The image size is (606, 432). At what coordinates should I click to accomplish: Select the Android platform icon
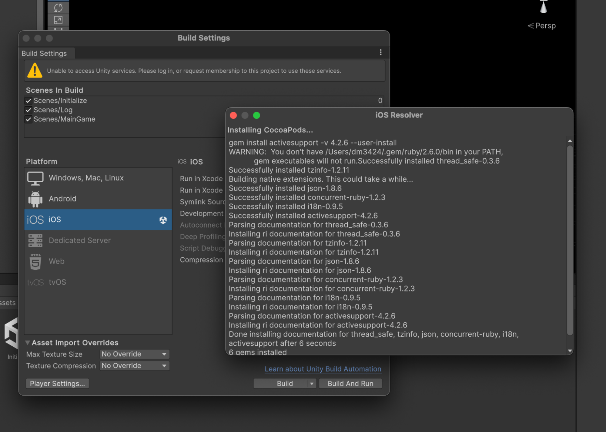(35, 199)
